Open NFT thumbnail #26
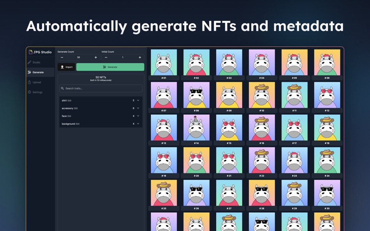 coord(196,193)
